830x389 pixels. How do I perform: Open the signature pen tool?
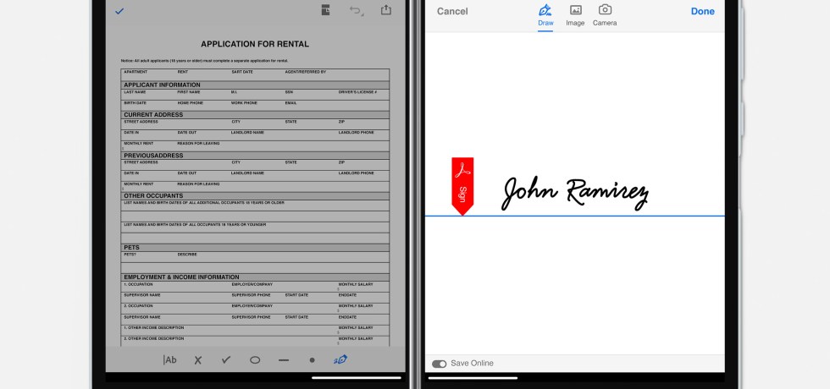pyautogui.click(x=340, y=359)
